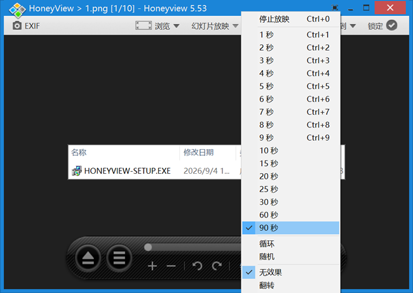Image resolution: width=413 pixels, height=293 pixels.
Task: Open the EXIF camera info button
Action: point(26,26)
